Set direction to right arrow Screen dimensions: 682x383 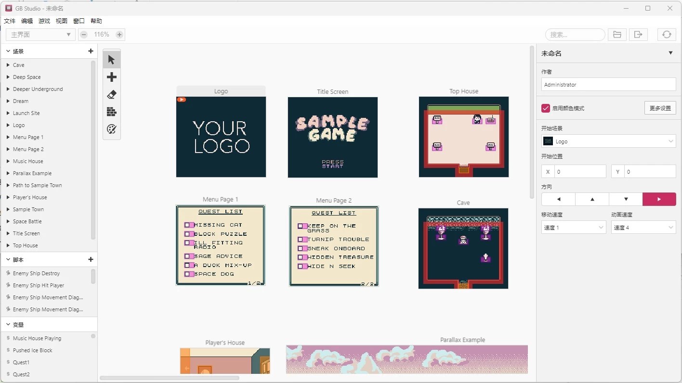[659, 199]
